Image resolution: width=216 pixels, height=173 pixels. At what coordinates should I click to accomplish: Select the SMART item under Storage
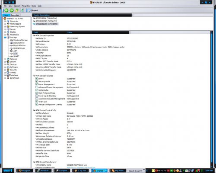coord(16,56)
